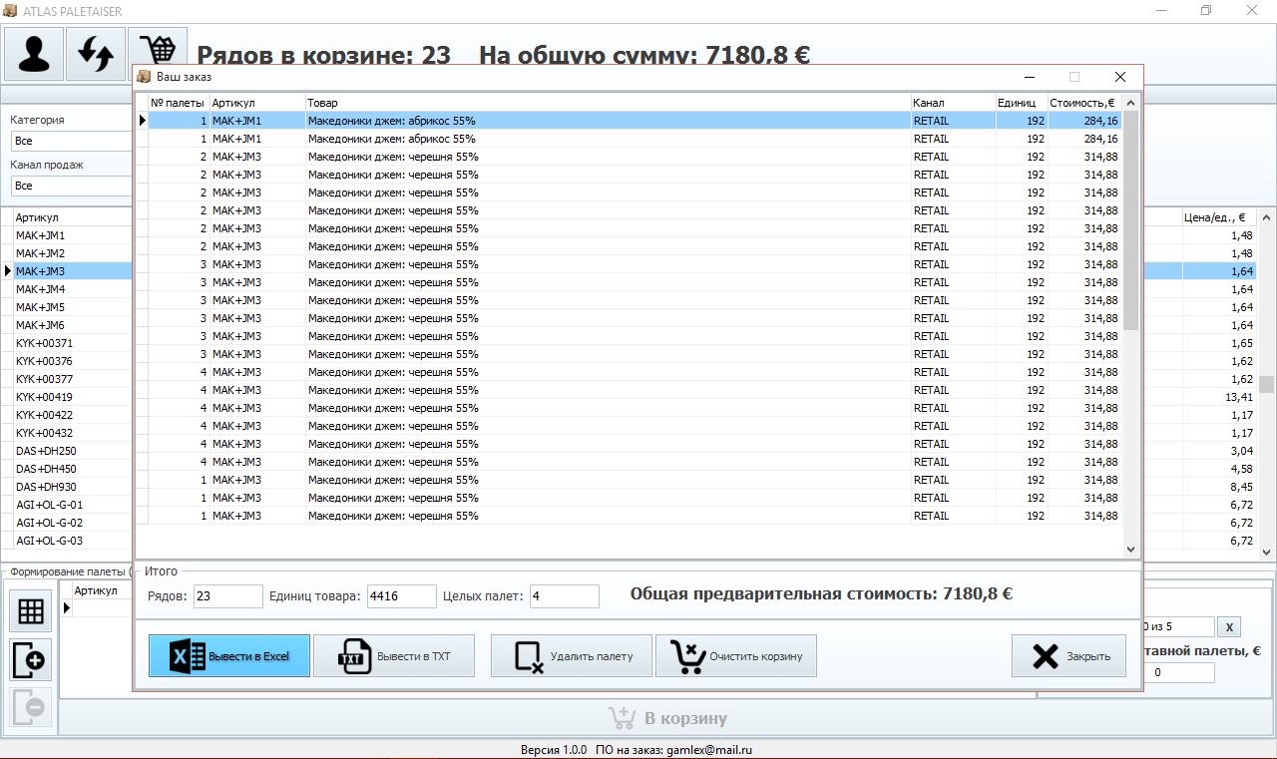
Task: Click the order list vertical scrollbar thumb
Action: pos(1130,220)
